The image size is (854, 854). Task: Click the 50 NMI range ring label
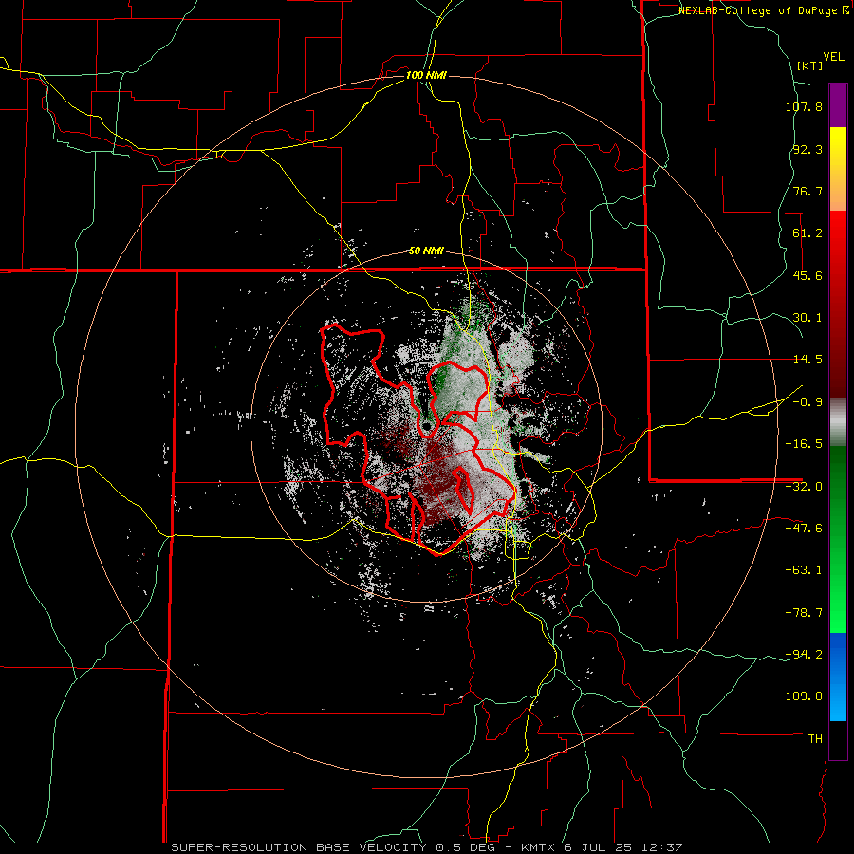(426, 251)
